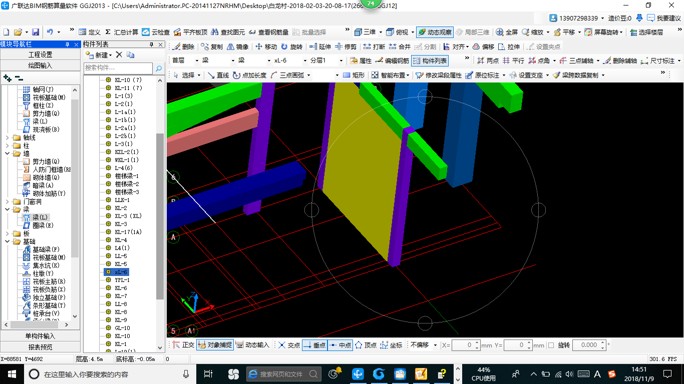This screenshot has width=684, height=384.
Task: Open 属性 properties panel
Action: tap(361, 60)
